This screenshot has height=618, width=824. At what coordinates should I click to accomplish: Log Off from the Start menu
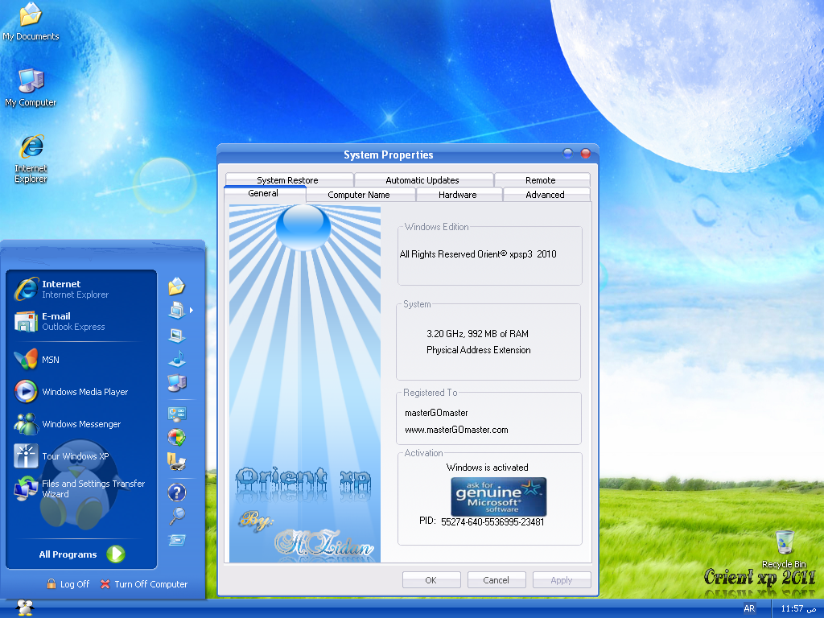click(68, 584)
